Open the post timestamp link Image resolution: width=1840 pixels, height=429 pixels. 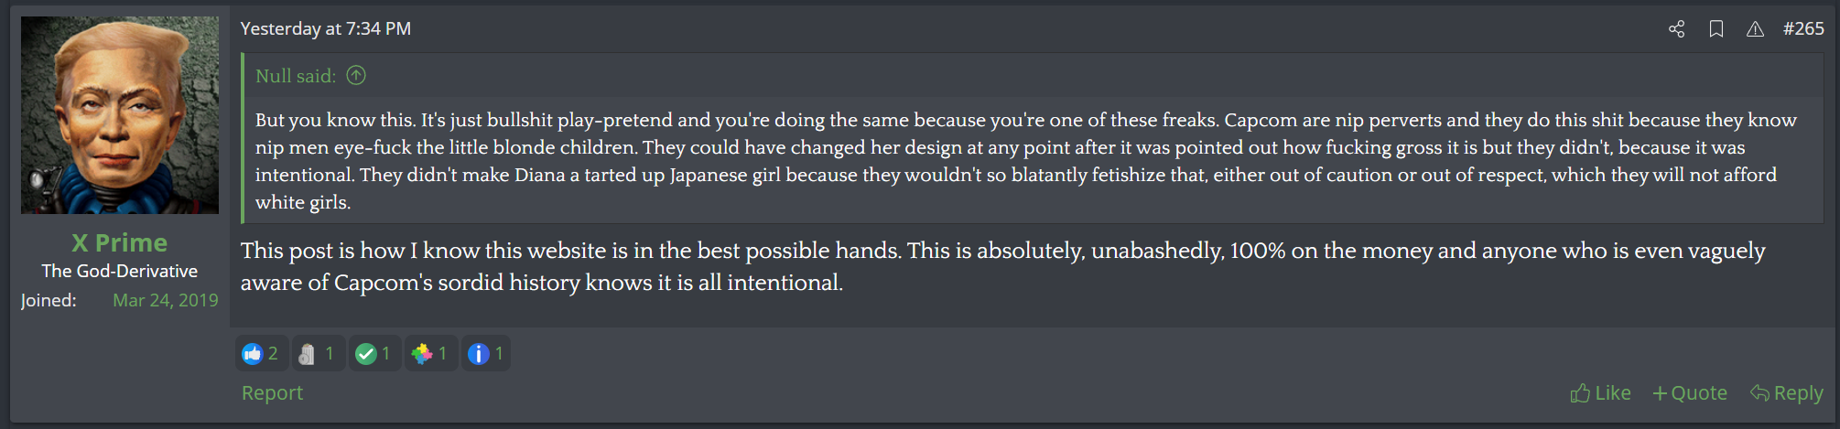325,29
